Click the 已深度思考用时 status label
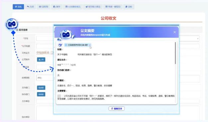This screenshot has height=122, width=208. point(78,45)
